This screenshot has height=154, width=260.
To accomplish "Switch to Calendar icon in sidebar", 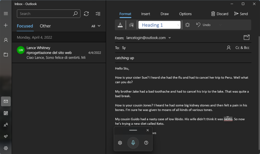I will click(x=6, y=113).
